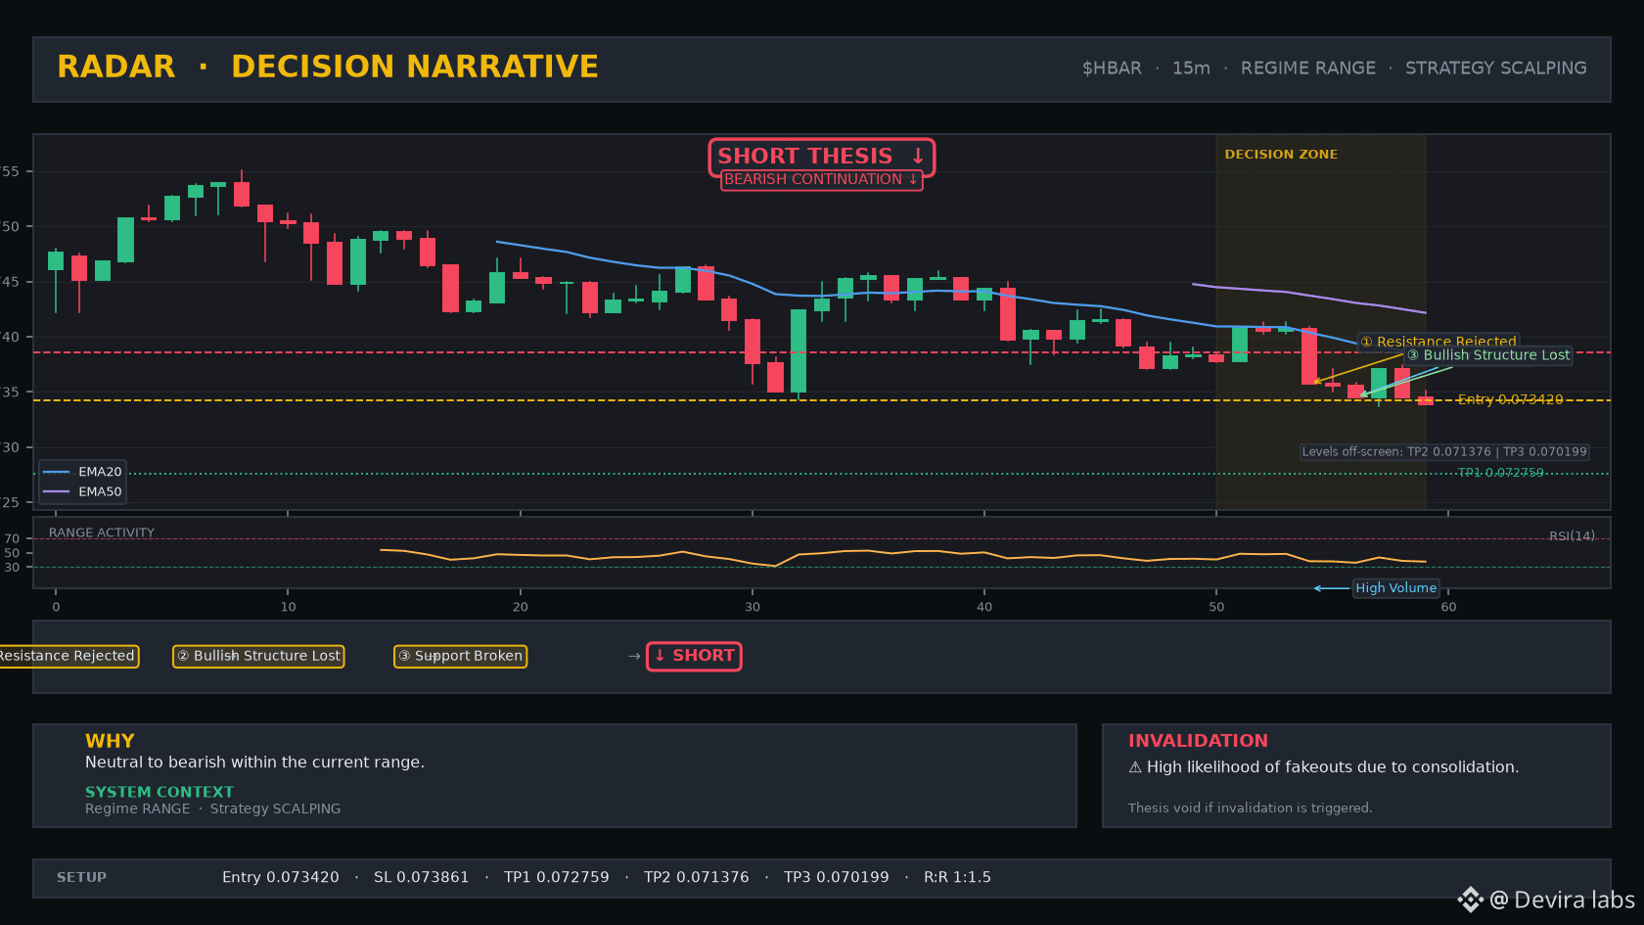Click the $HBAR ticker in header
This screenshot has width=1644, height=925.
click(x=1112, y=69)
